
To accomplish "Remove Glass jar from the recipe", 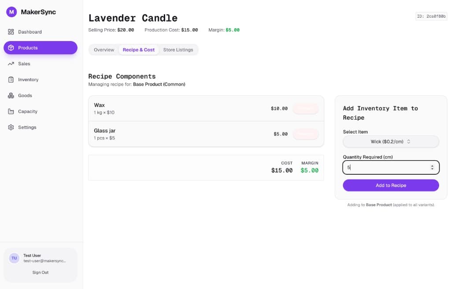I will tap(306, 134).
